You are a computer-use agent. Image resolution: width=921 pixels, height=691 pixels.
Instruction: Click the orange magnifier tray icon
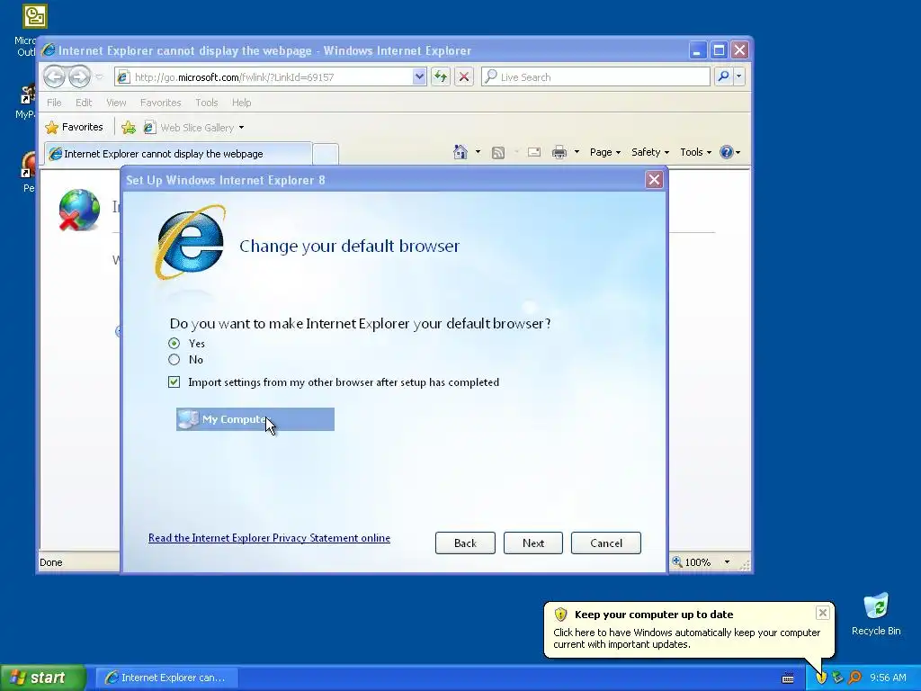coord(855,678)
